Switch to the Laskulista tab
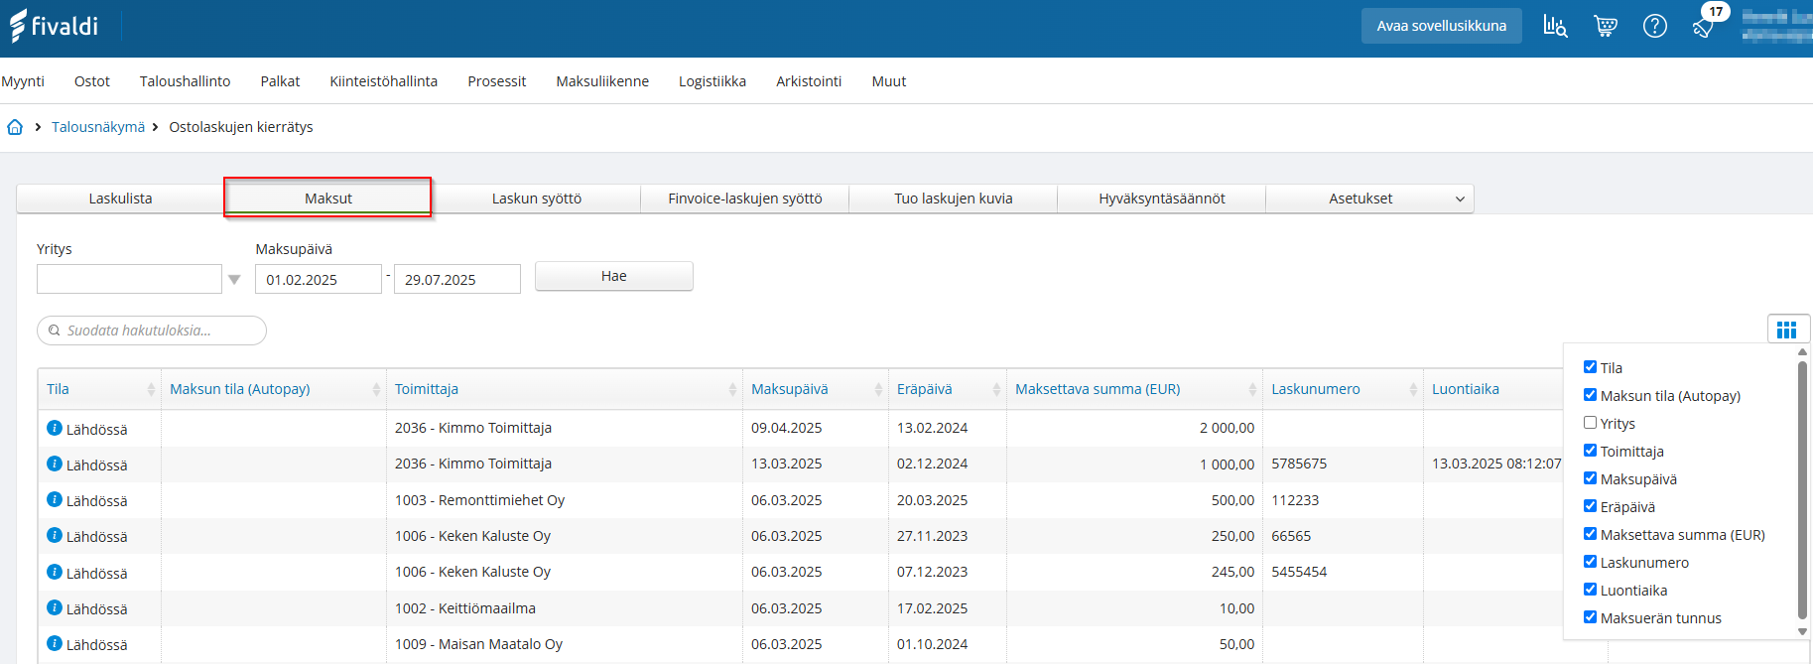1813x664 pixels. click(x=120, y=199)
